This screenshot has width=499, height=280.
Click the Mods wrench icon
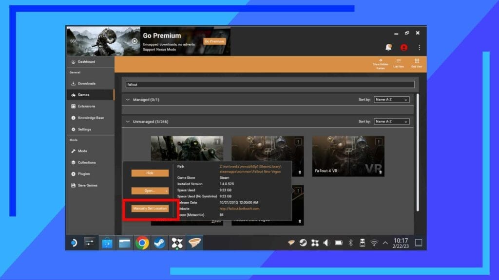click(74, 151)
